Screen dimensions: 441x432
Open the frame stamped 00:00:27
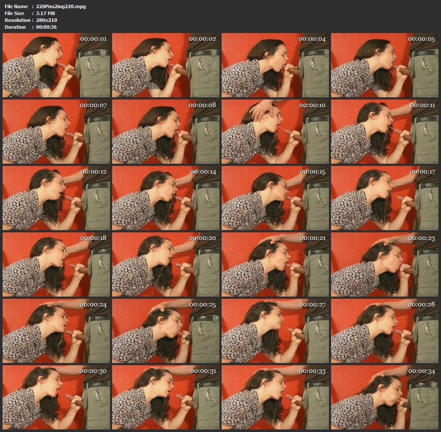275,331
